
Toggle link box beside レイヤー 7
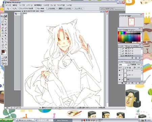(x=122, y=75)
